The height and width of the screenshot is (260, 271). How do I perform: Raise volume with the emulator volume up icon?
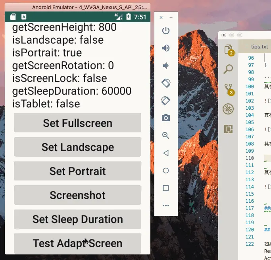coord(166,48)
